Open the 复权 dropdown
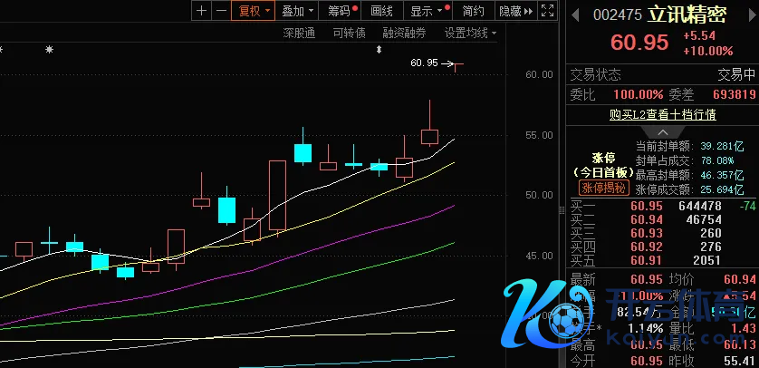 pos(254,11)
